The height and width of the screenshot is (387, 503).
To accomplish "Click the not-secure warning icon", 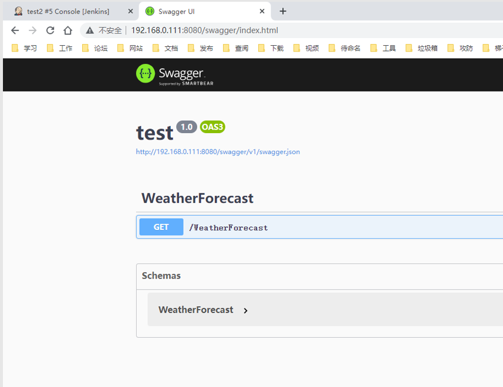I will pyautogui.click(x=90, y=30).
